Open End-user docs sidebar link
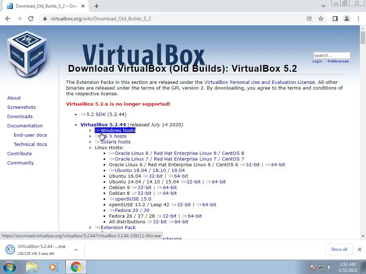This screenshot has width=366, height=274. pyautogui.click(x=30, y=135)
